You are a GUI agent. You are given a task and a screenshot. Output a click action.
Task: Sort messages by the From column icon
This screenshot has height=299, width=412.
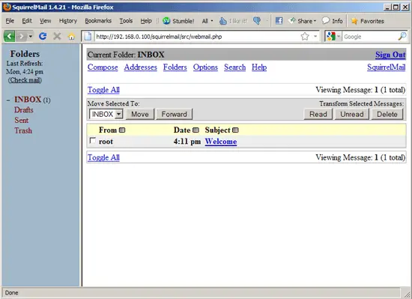click(122, 130)
